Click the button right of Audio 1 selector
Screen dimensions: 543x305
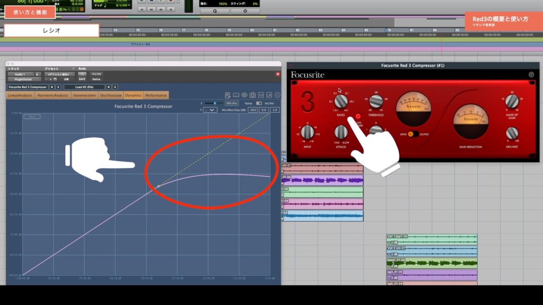pyautogui.click(x=38, y=74)
